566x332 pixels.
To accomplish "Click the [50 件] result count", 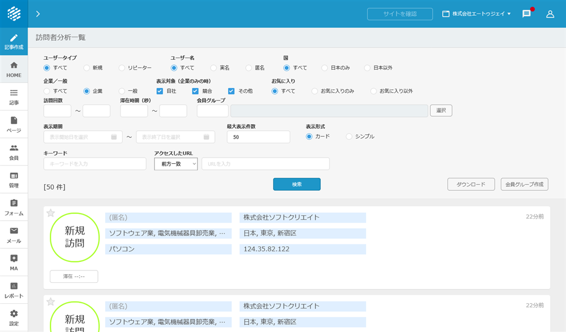I will point(54,187).
